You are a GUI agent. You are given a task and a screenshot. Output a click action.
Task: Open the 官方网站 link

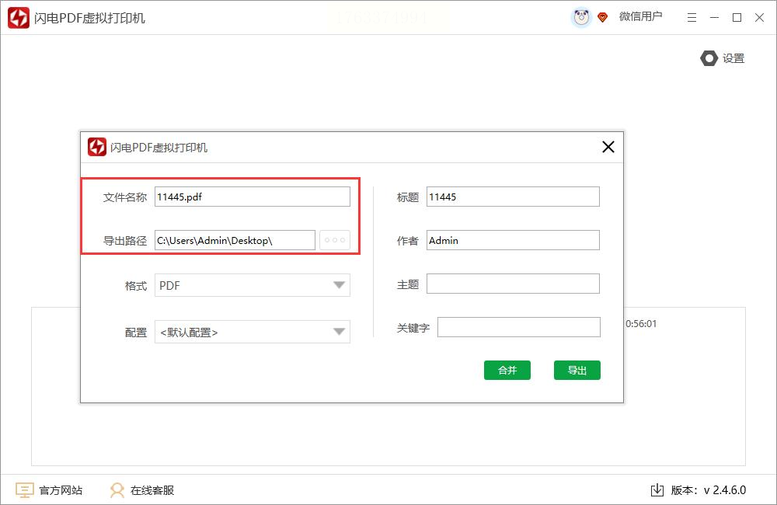[61, 490]
